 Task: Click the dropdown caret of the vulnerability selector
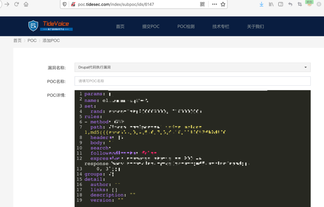coord(306,67)
